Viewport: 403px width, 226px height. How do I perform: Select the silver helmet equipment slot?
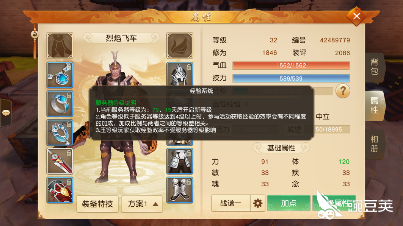point(180,74)
